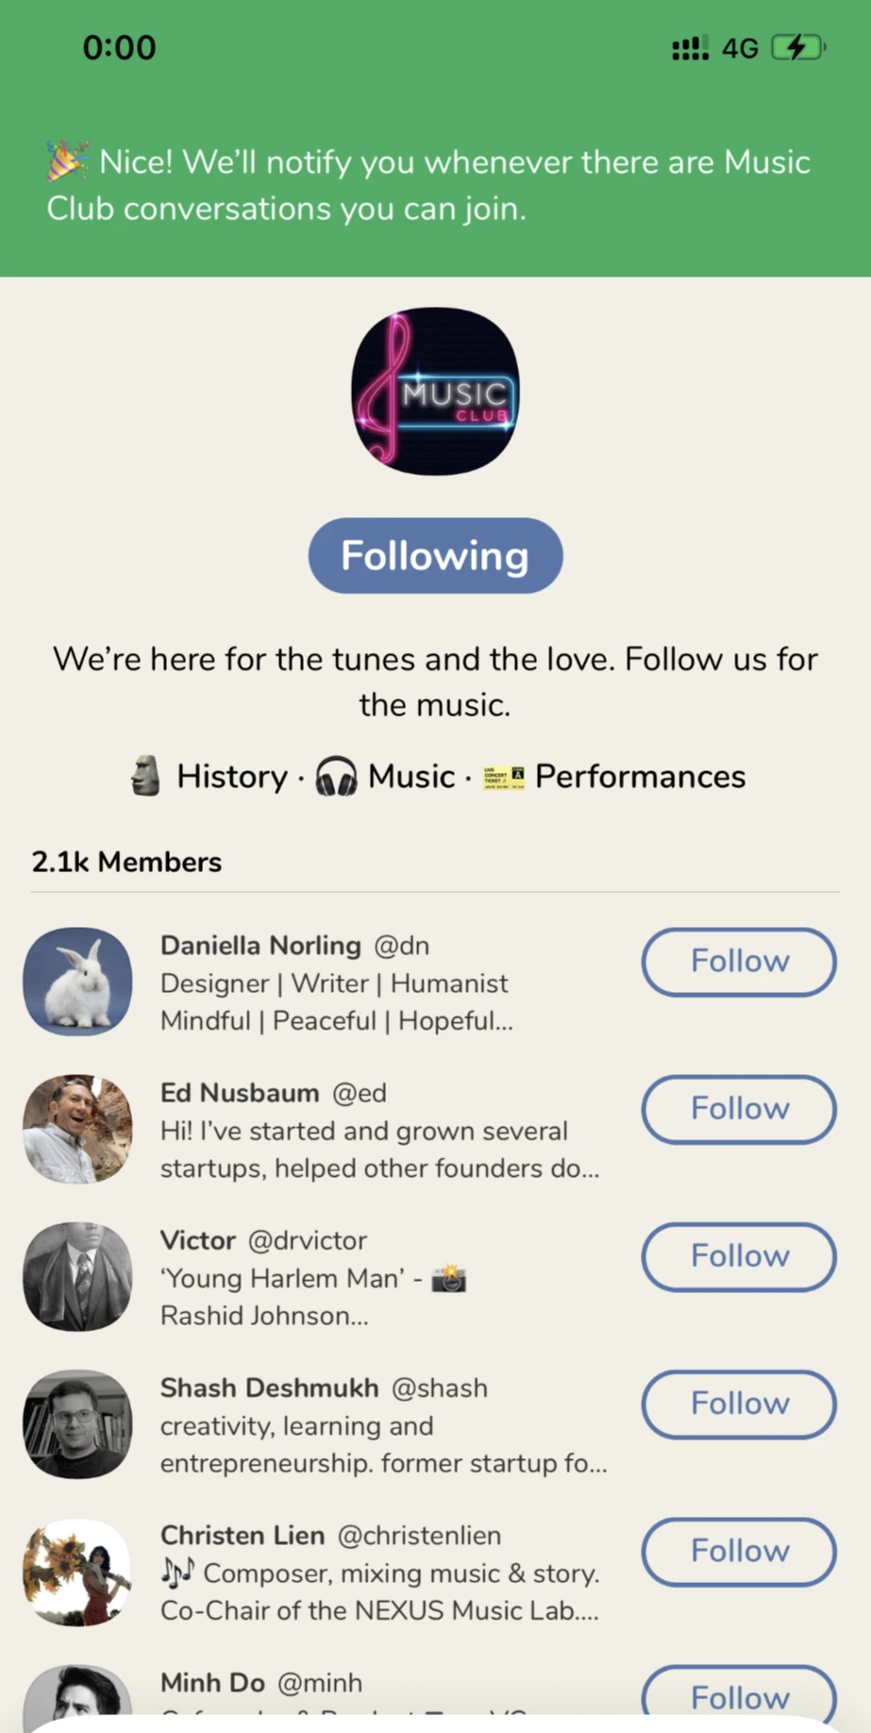The width and height of the screenshot is (871, 1733).
Task: Tap the Music Club neon logo
Action: tap(435, 391)
